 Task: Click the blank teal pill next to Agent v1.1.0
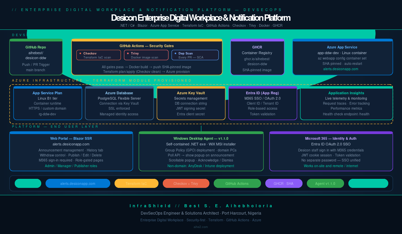coord(368,184)
